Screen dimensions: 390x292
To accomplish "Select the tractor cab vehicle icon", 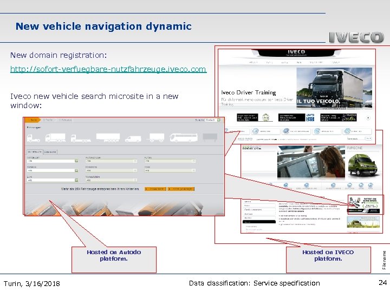I will coord(34,138).
